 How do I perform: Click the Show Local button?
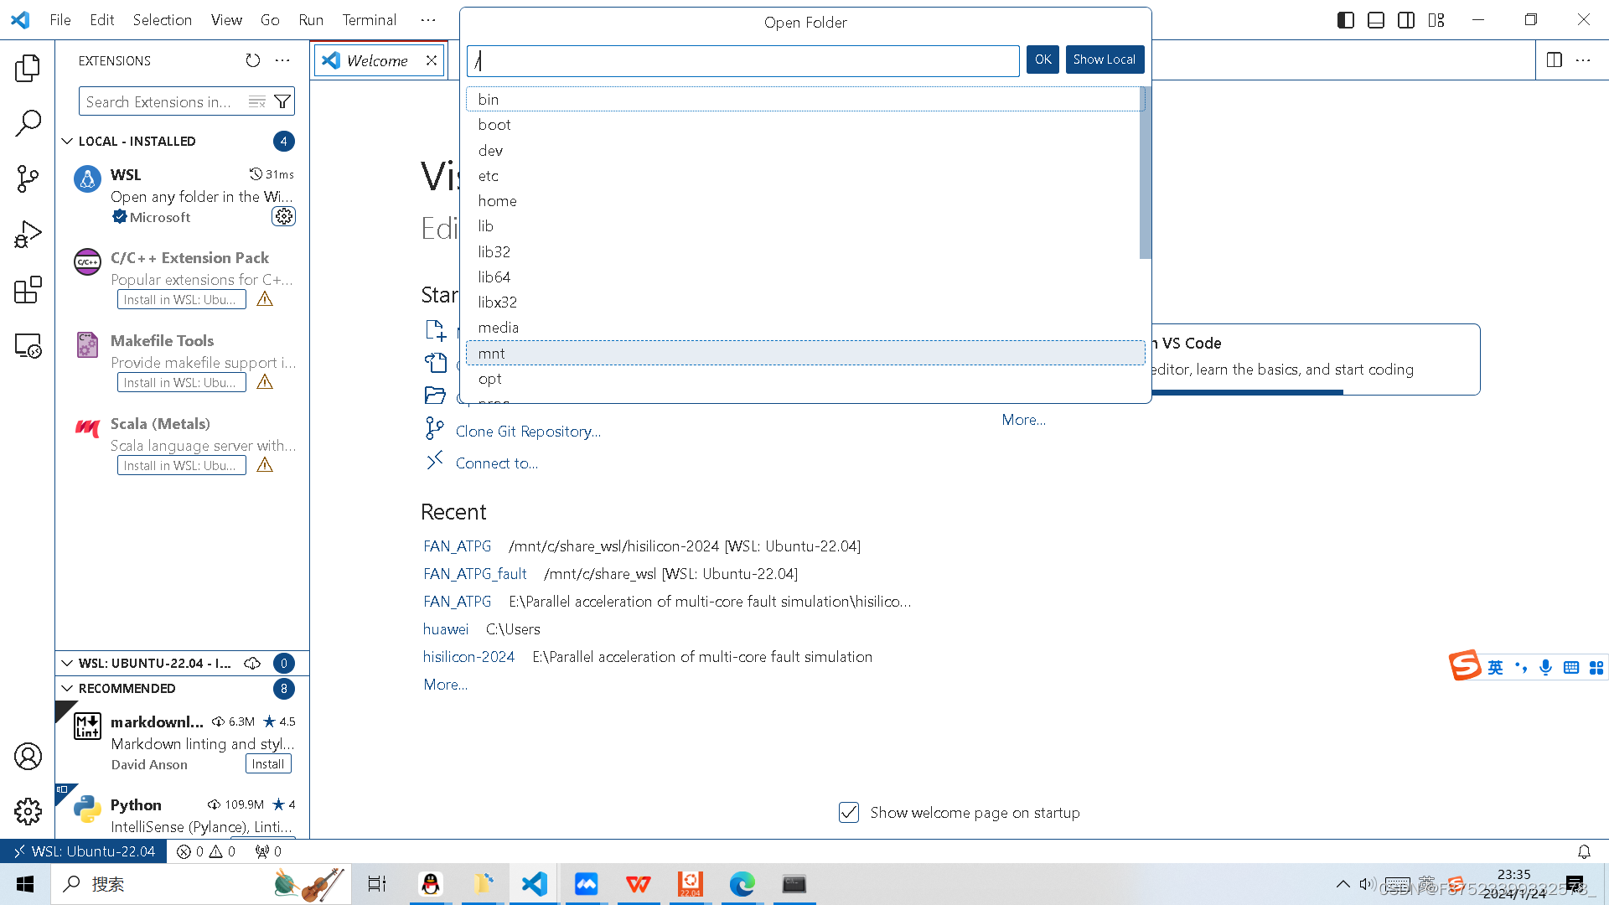pyautogui.click(x=1104, y=59)
